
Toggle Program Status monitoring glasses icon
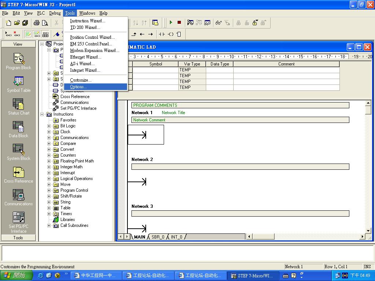[218, 23]
